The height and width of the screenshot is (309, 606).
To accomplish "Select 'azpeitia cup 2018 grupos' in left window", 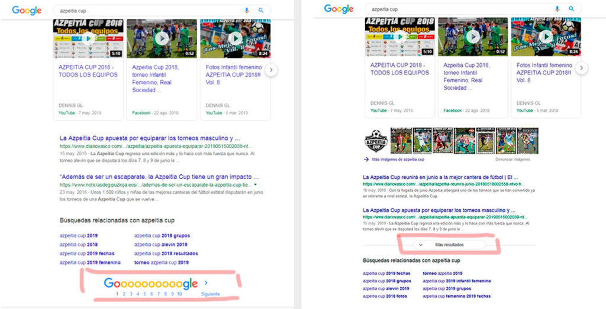I will click(162, 235).
